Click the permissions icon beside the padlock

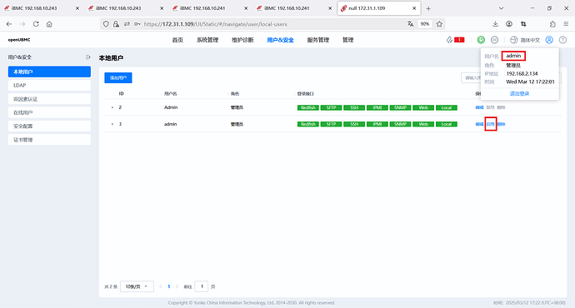[127, 24]
